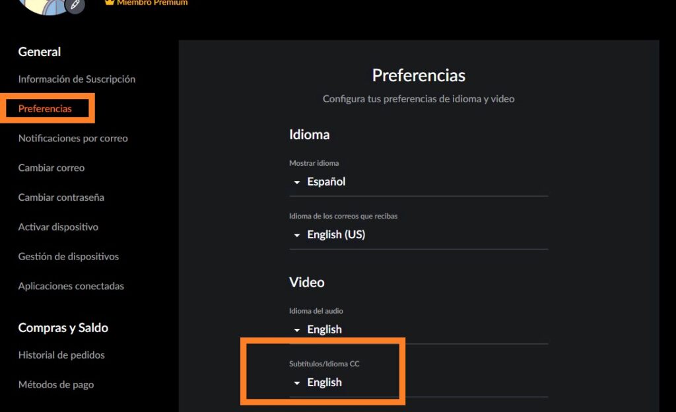Open Gestión de dispositivos
This screenshot has width=676, height=412.
coord(68,256)
